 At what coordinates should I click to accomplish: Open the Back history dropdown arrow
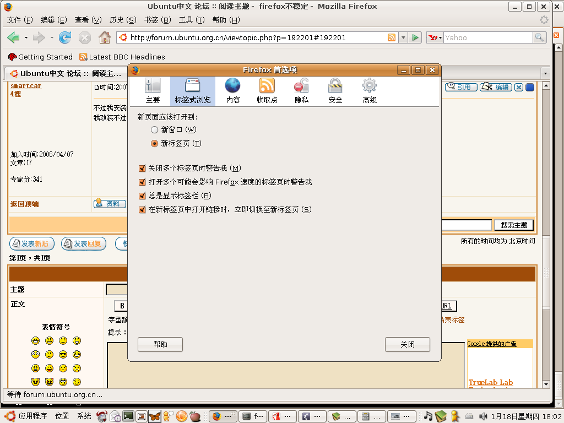point(26,37)
